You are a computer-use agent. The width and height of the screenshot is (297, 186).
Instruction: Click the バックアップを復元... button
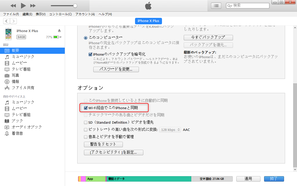click(x=208, y=45)
